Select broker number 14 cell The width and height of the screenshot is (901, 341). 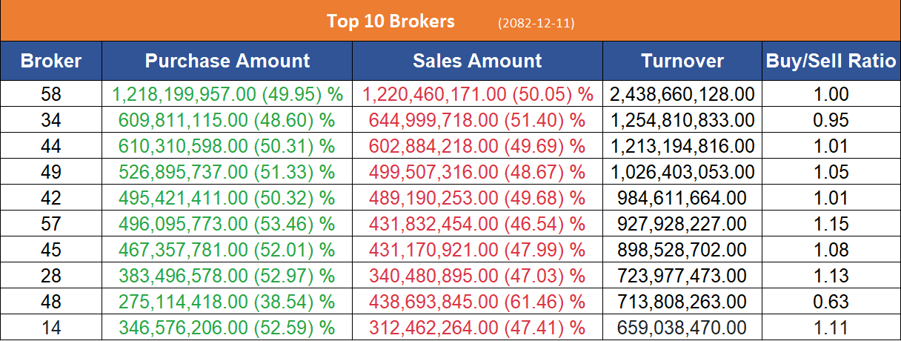click(x=51, y=328)
